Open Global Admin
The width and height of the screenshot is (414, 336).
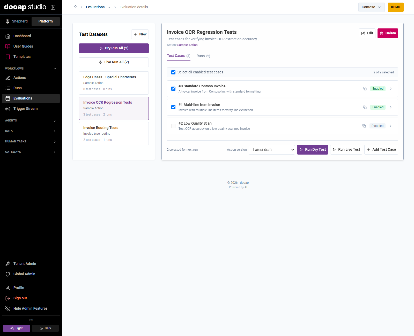[31, 274]
